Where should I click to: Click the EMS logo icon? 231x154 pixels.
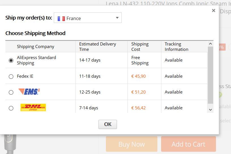coord(29,92)
